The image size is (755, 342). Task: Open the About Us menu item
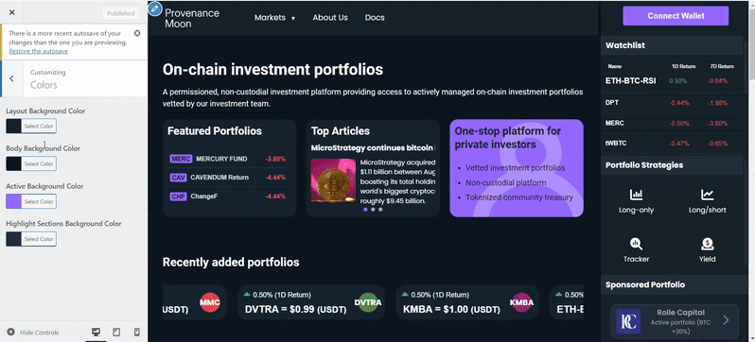[330, 18]
